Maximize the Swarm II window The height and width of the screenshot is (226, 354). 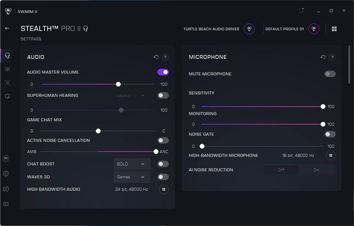[331, 11]
